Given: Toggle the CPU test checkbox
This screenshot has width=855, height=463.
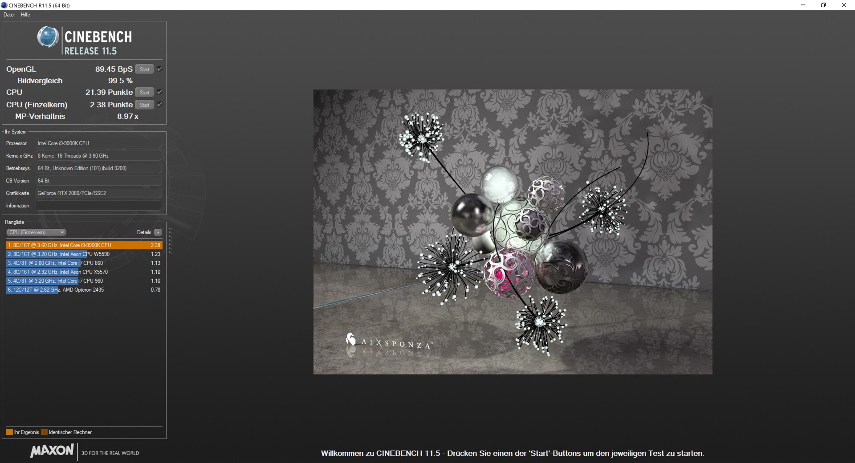Looking at the screenshot, I should pos(159,92).
